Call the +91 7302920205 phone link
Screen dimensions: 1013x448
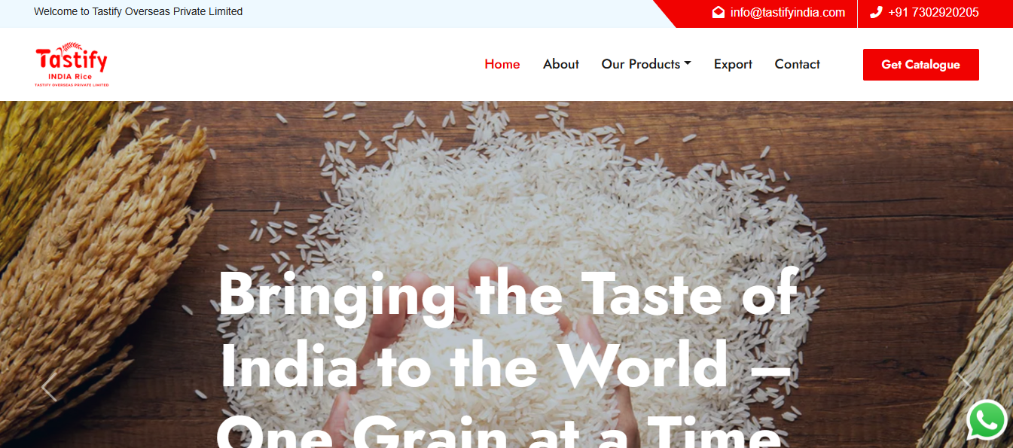pos(934,12)
